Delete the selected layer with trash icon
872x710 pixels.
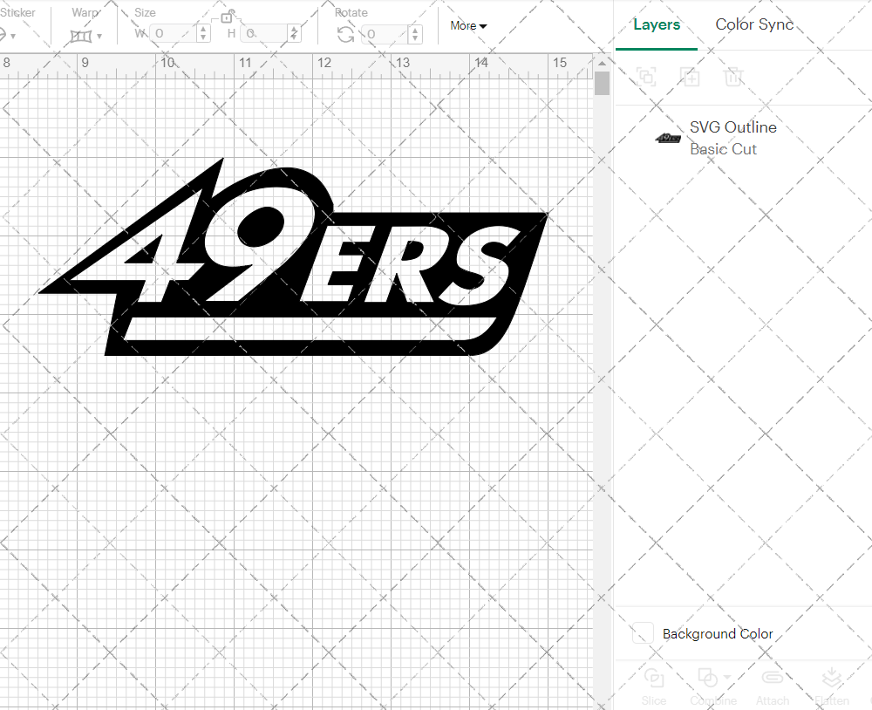click(734, 78)
